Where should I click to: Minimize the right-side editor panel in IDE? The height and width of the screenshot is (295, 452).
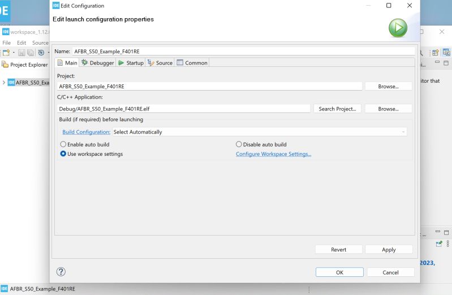tap(437, 62)
